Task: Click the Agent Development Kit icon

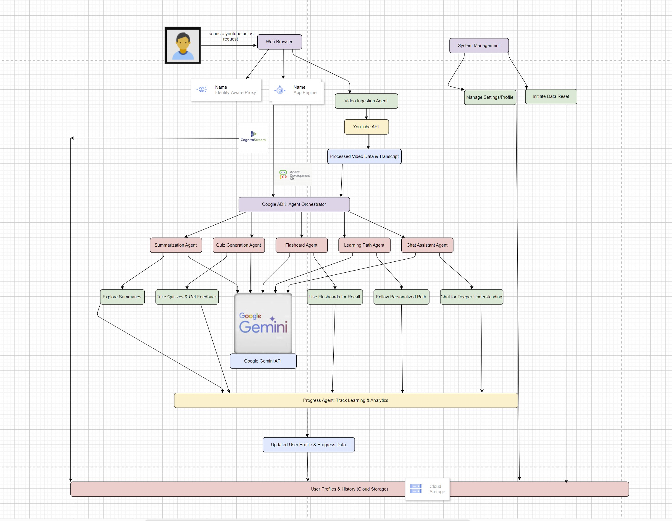Action: [x=283, y=175]
